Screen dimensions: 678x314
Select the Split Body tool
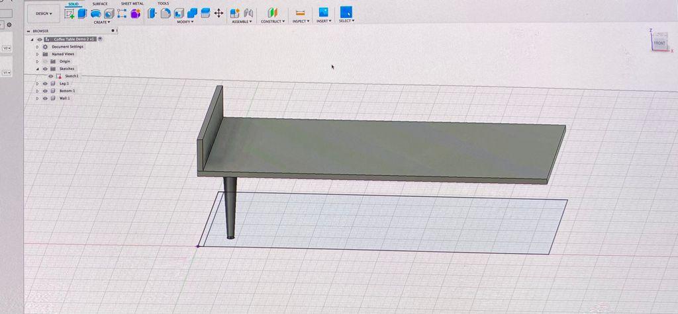point(205,13)
